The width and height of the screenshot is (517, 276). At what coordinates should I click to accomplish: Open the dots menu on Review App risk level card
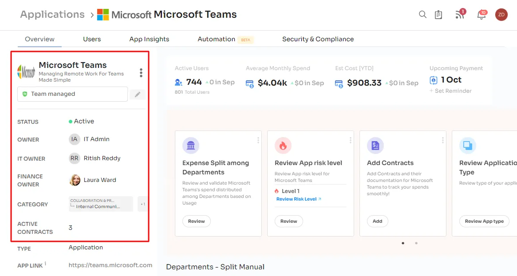click(x=350, y=141)
